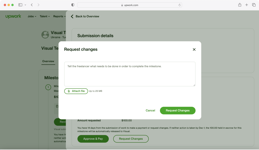Close the Request changes dialog
This screenshot has height=150, width=259.
tap(194, 50)
